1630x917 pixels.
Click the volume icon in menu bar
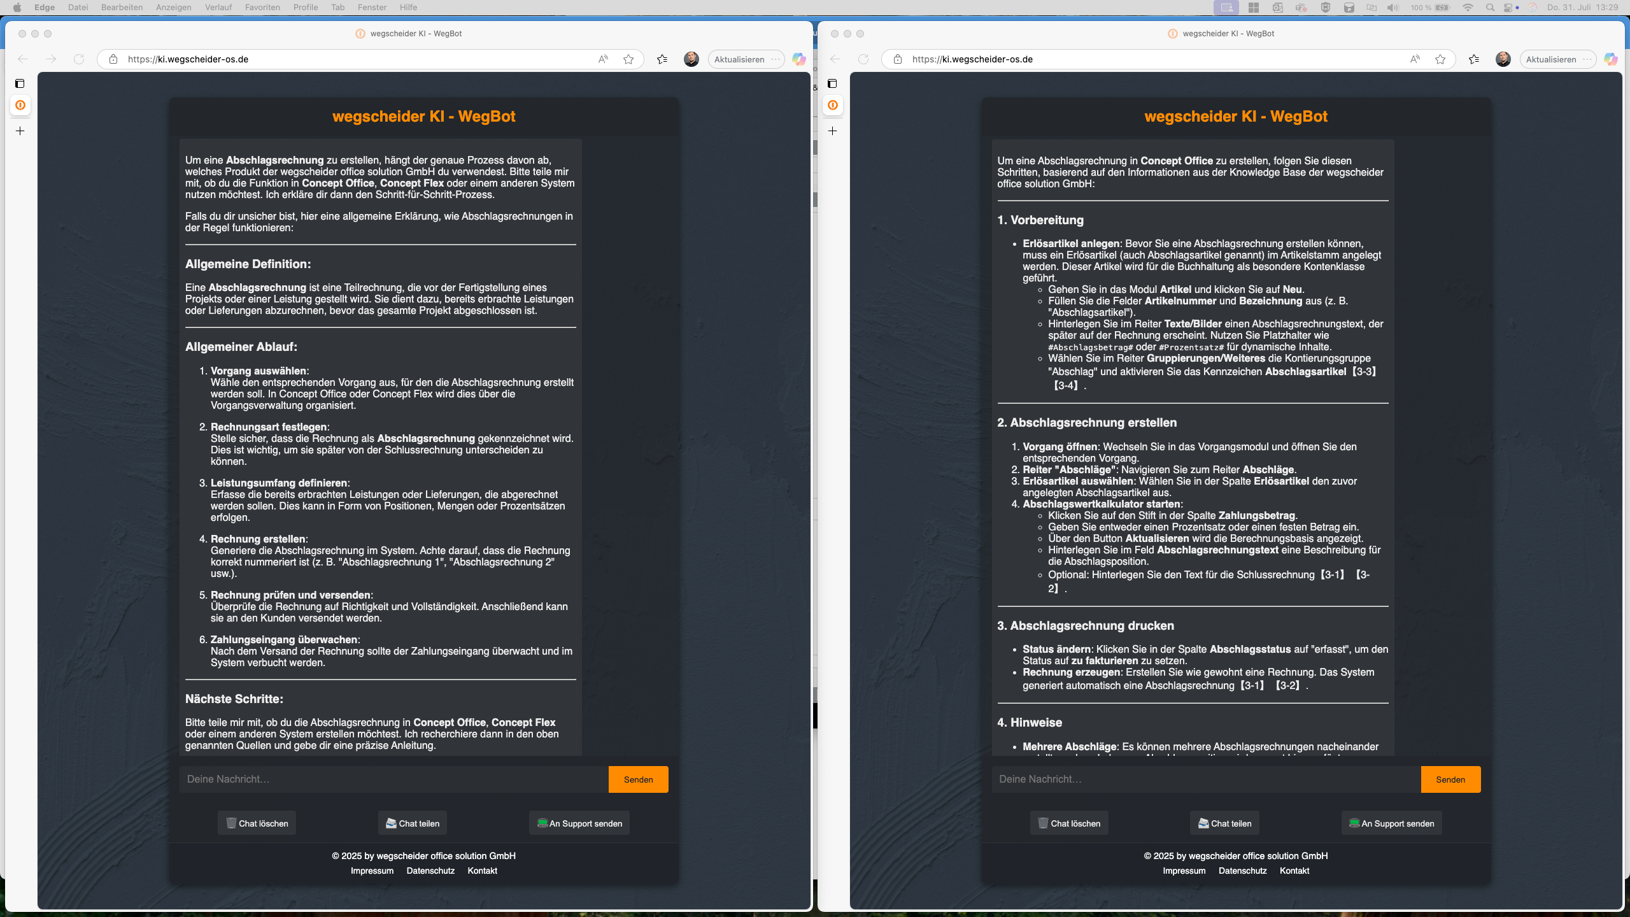pos(1393,7)
